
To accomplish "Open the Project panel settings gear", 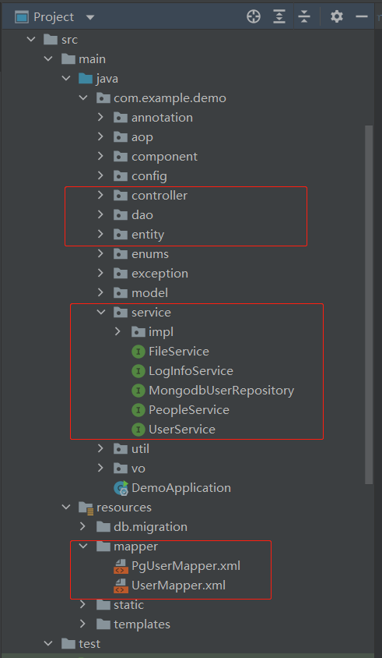I will 336,17.
